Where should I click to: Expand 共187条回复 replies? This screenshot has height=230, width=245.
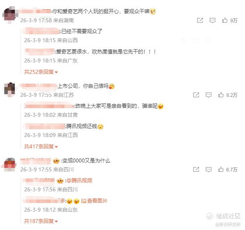(x=41, y=221)
